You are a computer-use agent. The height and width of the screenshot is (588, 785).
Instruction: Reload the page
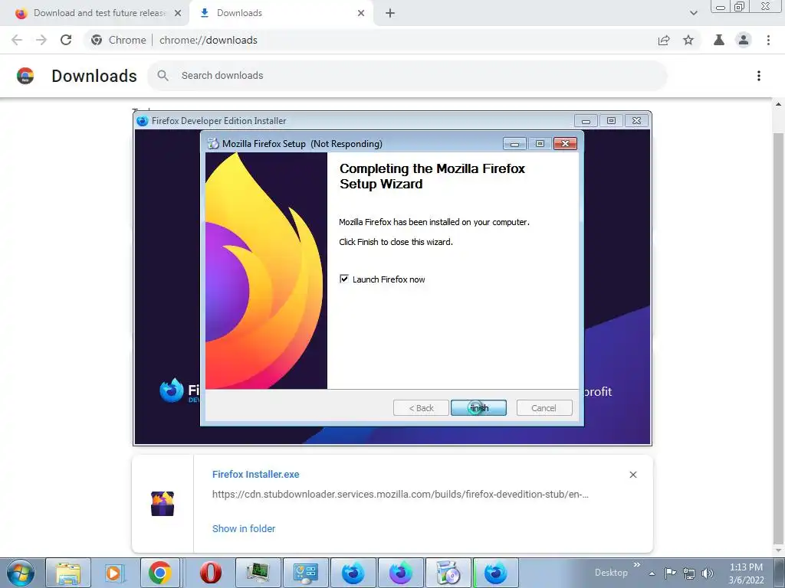(x=66, y=40)
